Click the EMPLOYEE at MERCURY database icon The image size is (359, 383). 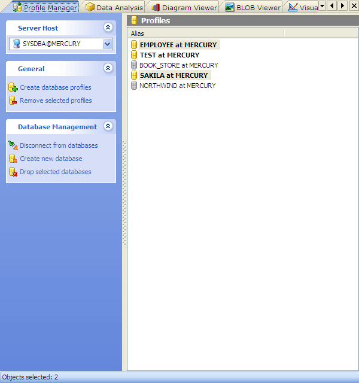click(x=134, y=45)
